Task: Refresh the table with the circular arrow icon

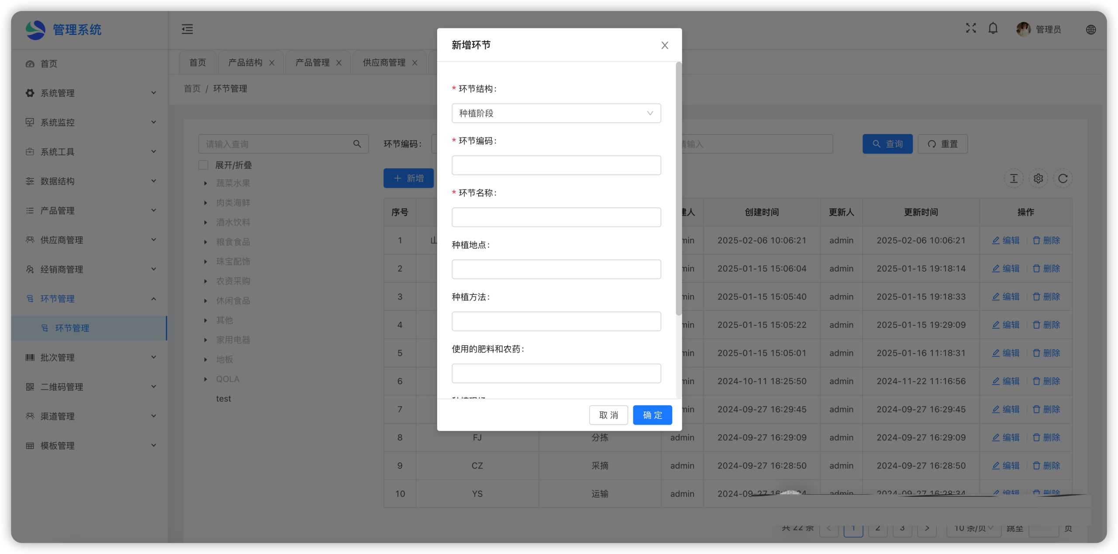Action: (1063, 179)
